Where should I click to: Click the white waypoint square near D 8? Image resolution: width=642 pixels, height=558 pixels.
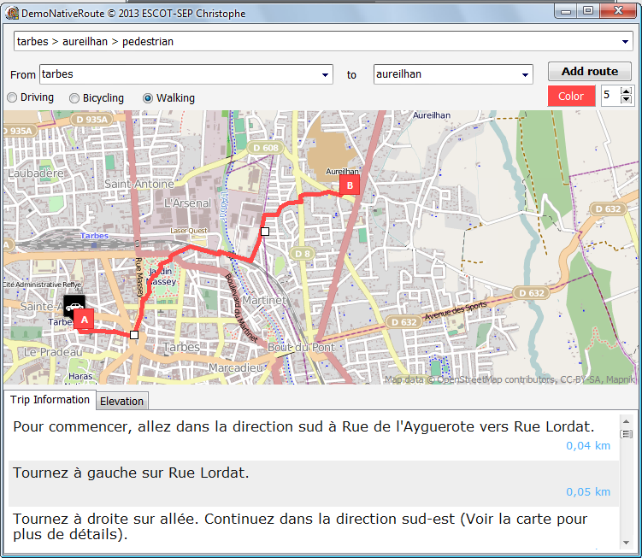265,232
